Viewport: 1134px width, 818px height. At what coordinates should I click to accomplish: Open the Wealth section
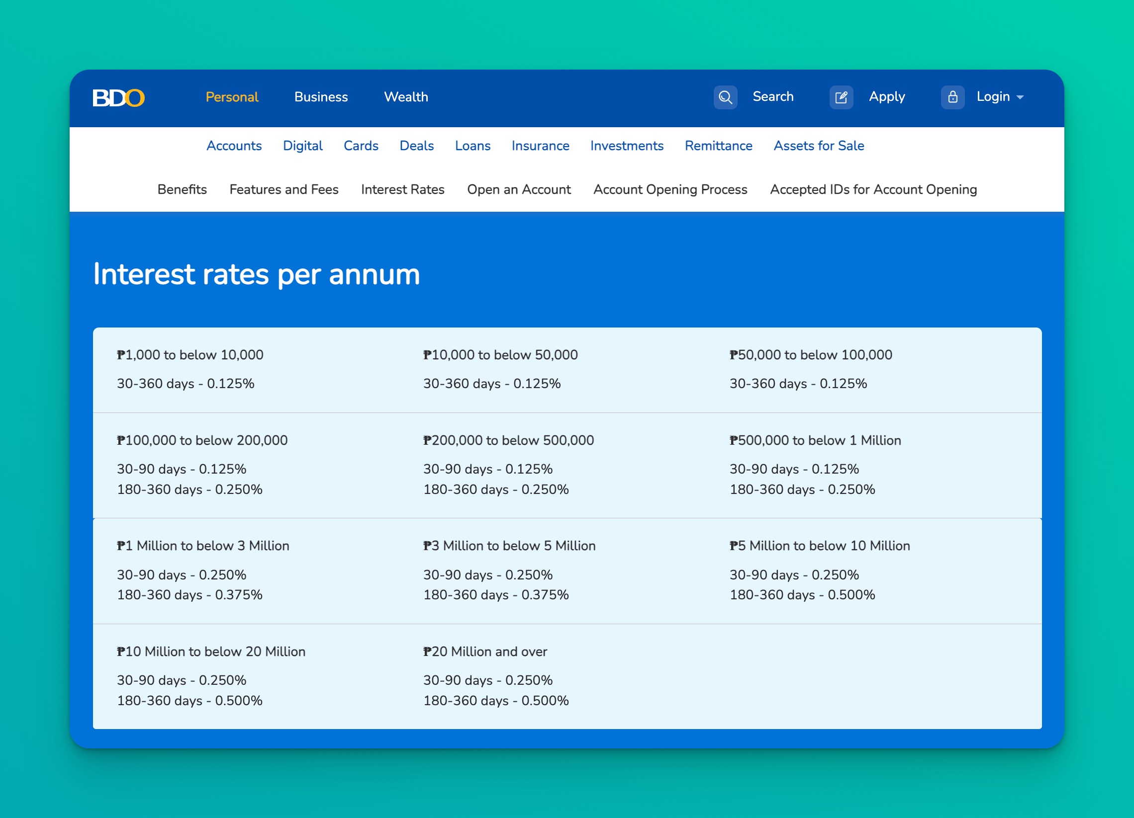[406, 97]
